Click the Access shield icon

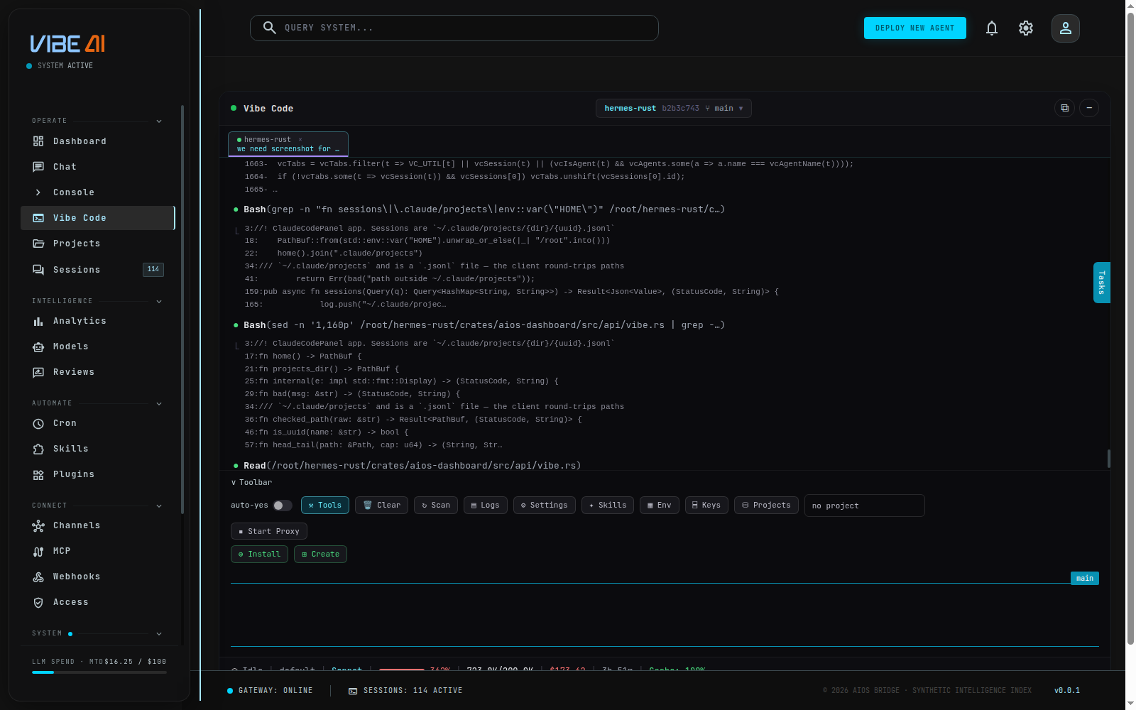point(38,602)
